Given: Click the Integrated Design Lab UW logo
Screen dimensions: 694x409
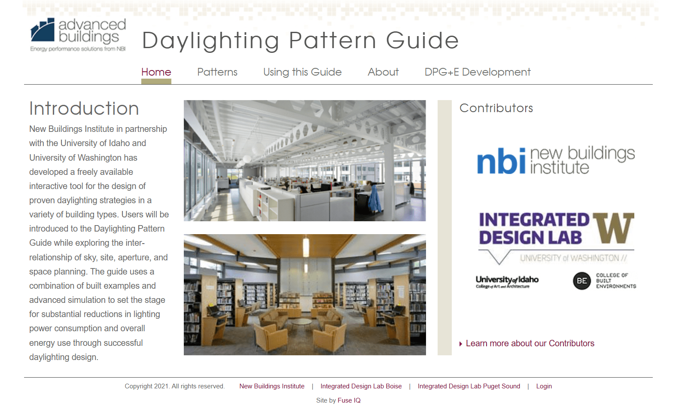Looking at the screenshot, I should click(557, 238).
